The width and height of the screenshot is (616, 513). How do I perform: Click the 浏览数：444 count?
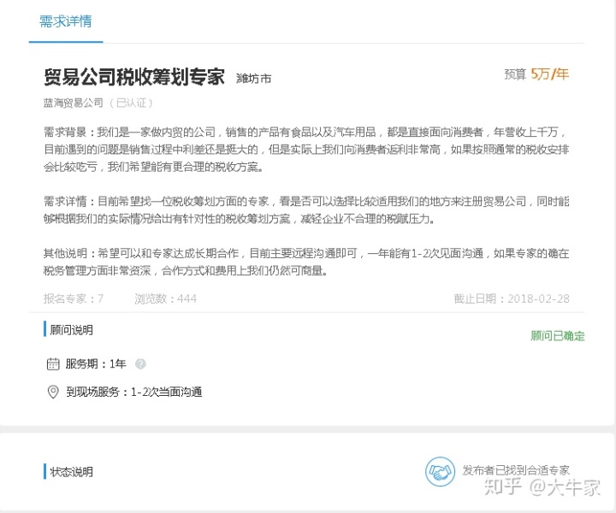165,298
